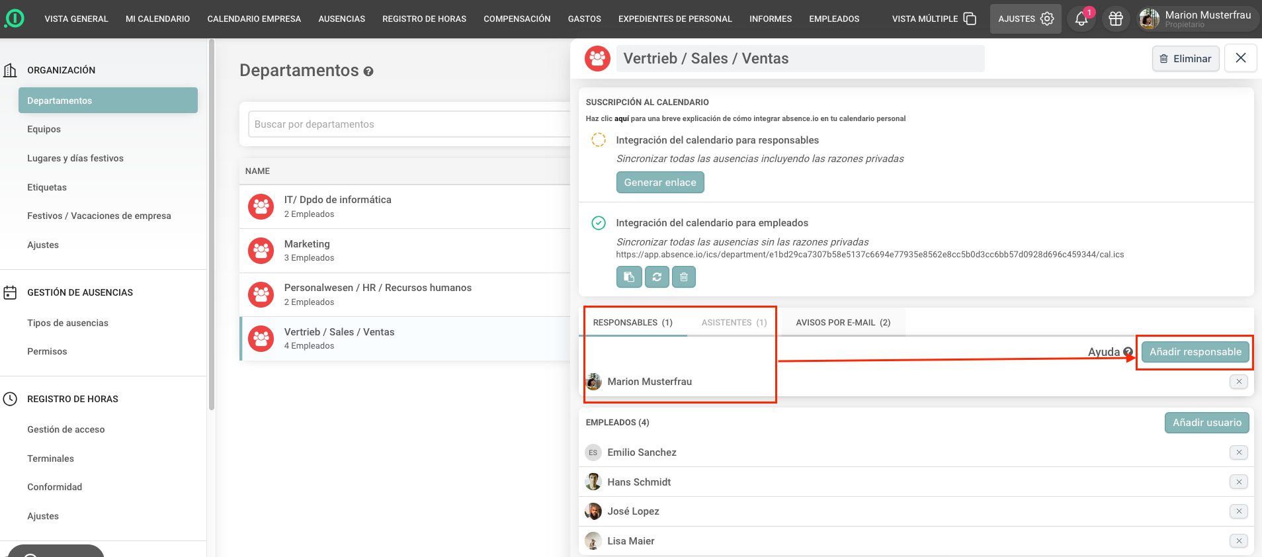Switch to the Asistentes tab
Image resolution: width=1262 pixels, height=557 pixels.
(734, 323)
